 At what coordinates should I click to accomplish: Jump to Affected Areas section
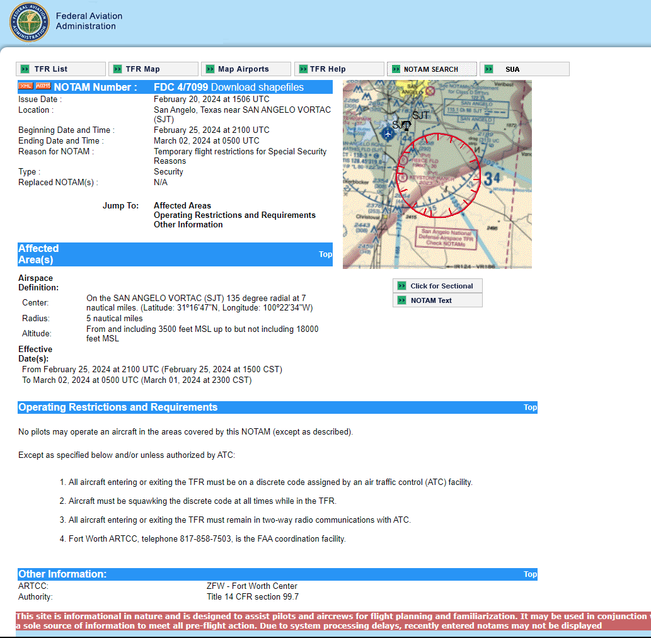[x=182, y=206]
